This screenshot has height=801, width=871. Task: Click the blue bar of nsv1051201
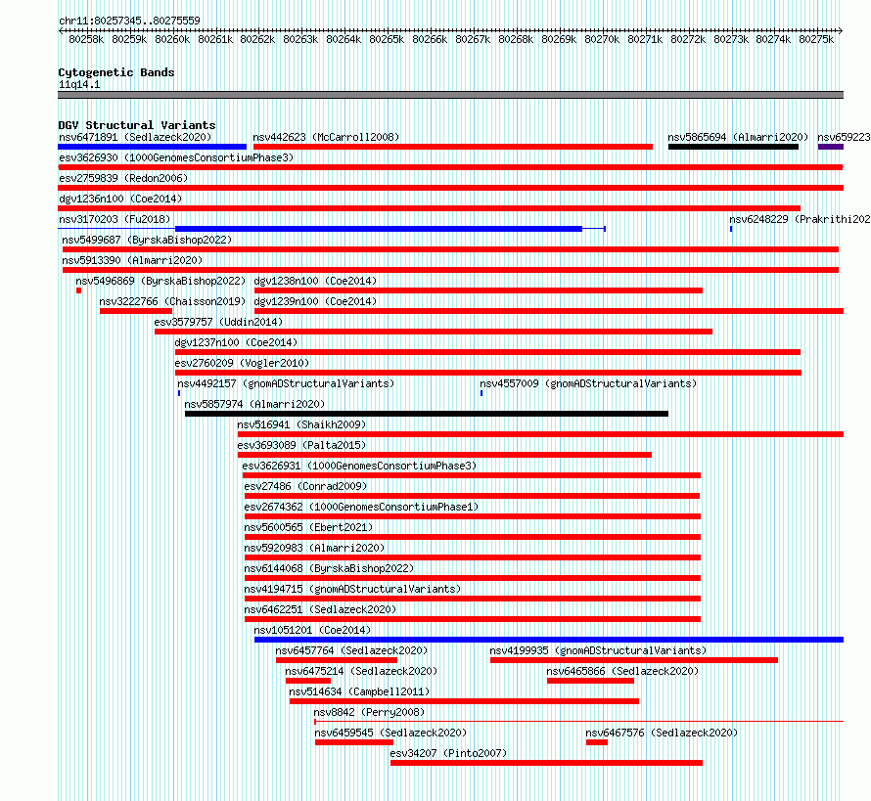[549, 640]
